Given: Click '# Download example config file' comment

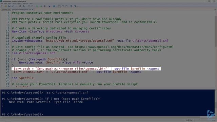Looking at the screenshot, I should pyautogui.click(x=39, y=38).
